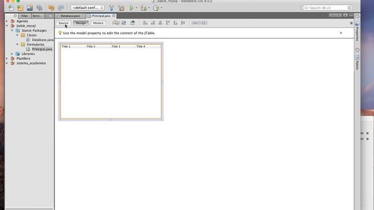Maximize the editor window icon
The height and width of the screenshot is (210, 374).
(351, 15)
